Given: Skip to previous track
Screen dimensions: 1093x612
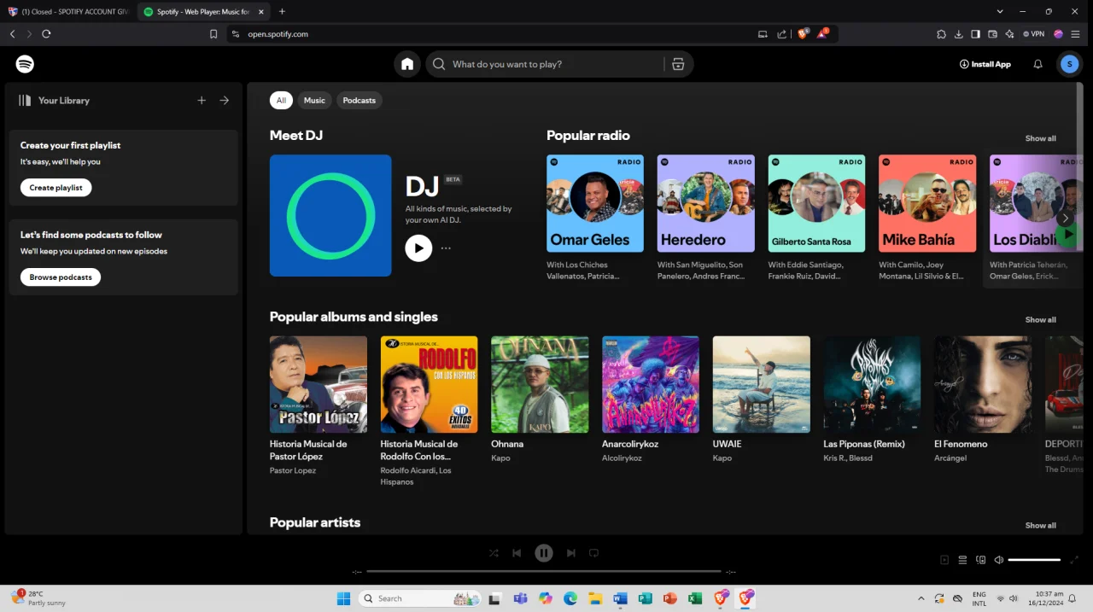Looking at the screenshot, I should [517, 553].
